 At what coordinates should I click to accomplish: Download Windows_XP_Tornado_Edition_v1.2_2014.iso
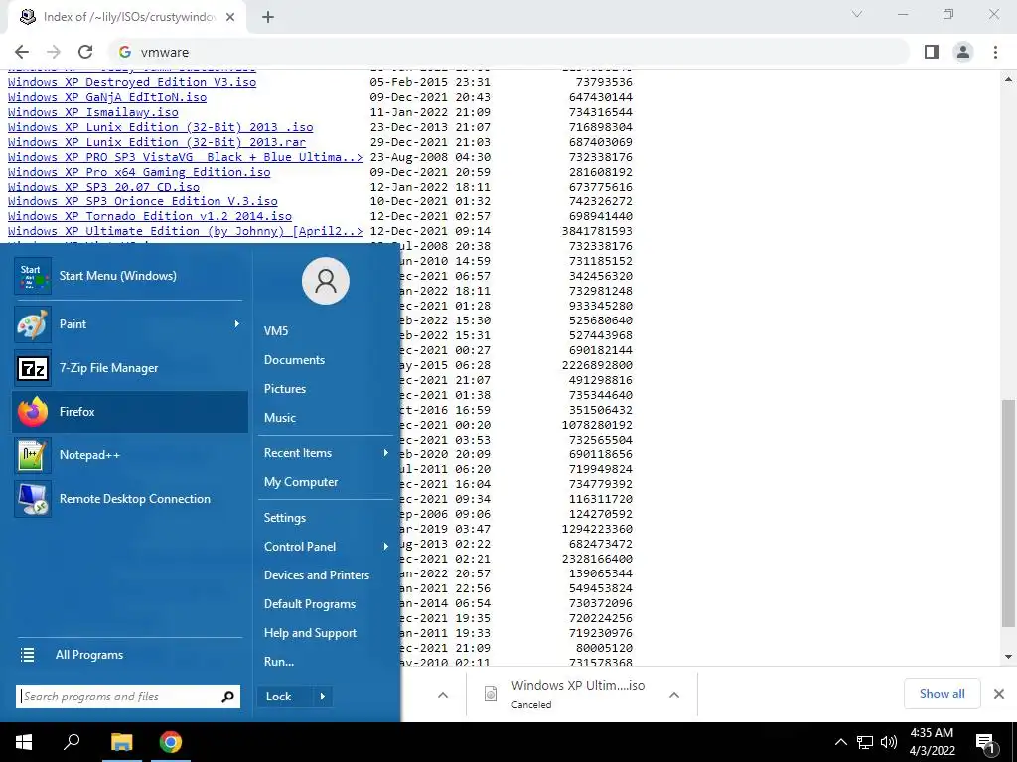pos(150,216)
